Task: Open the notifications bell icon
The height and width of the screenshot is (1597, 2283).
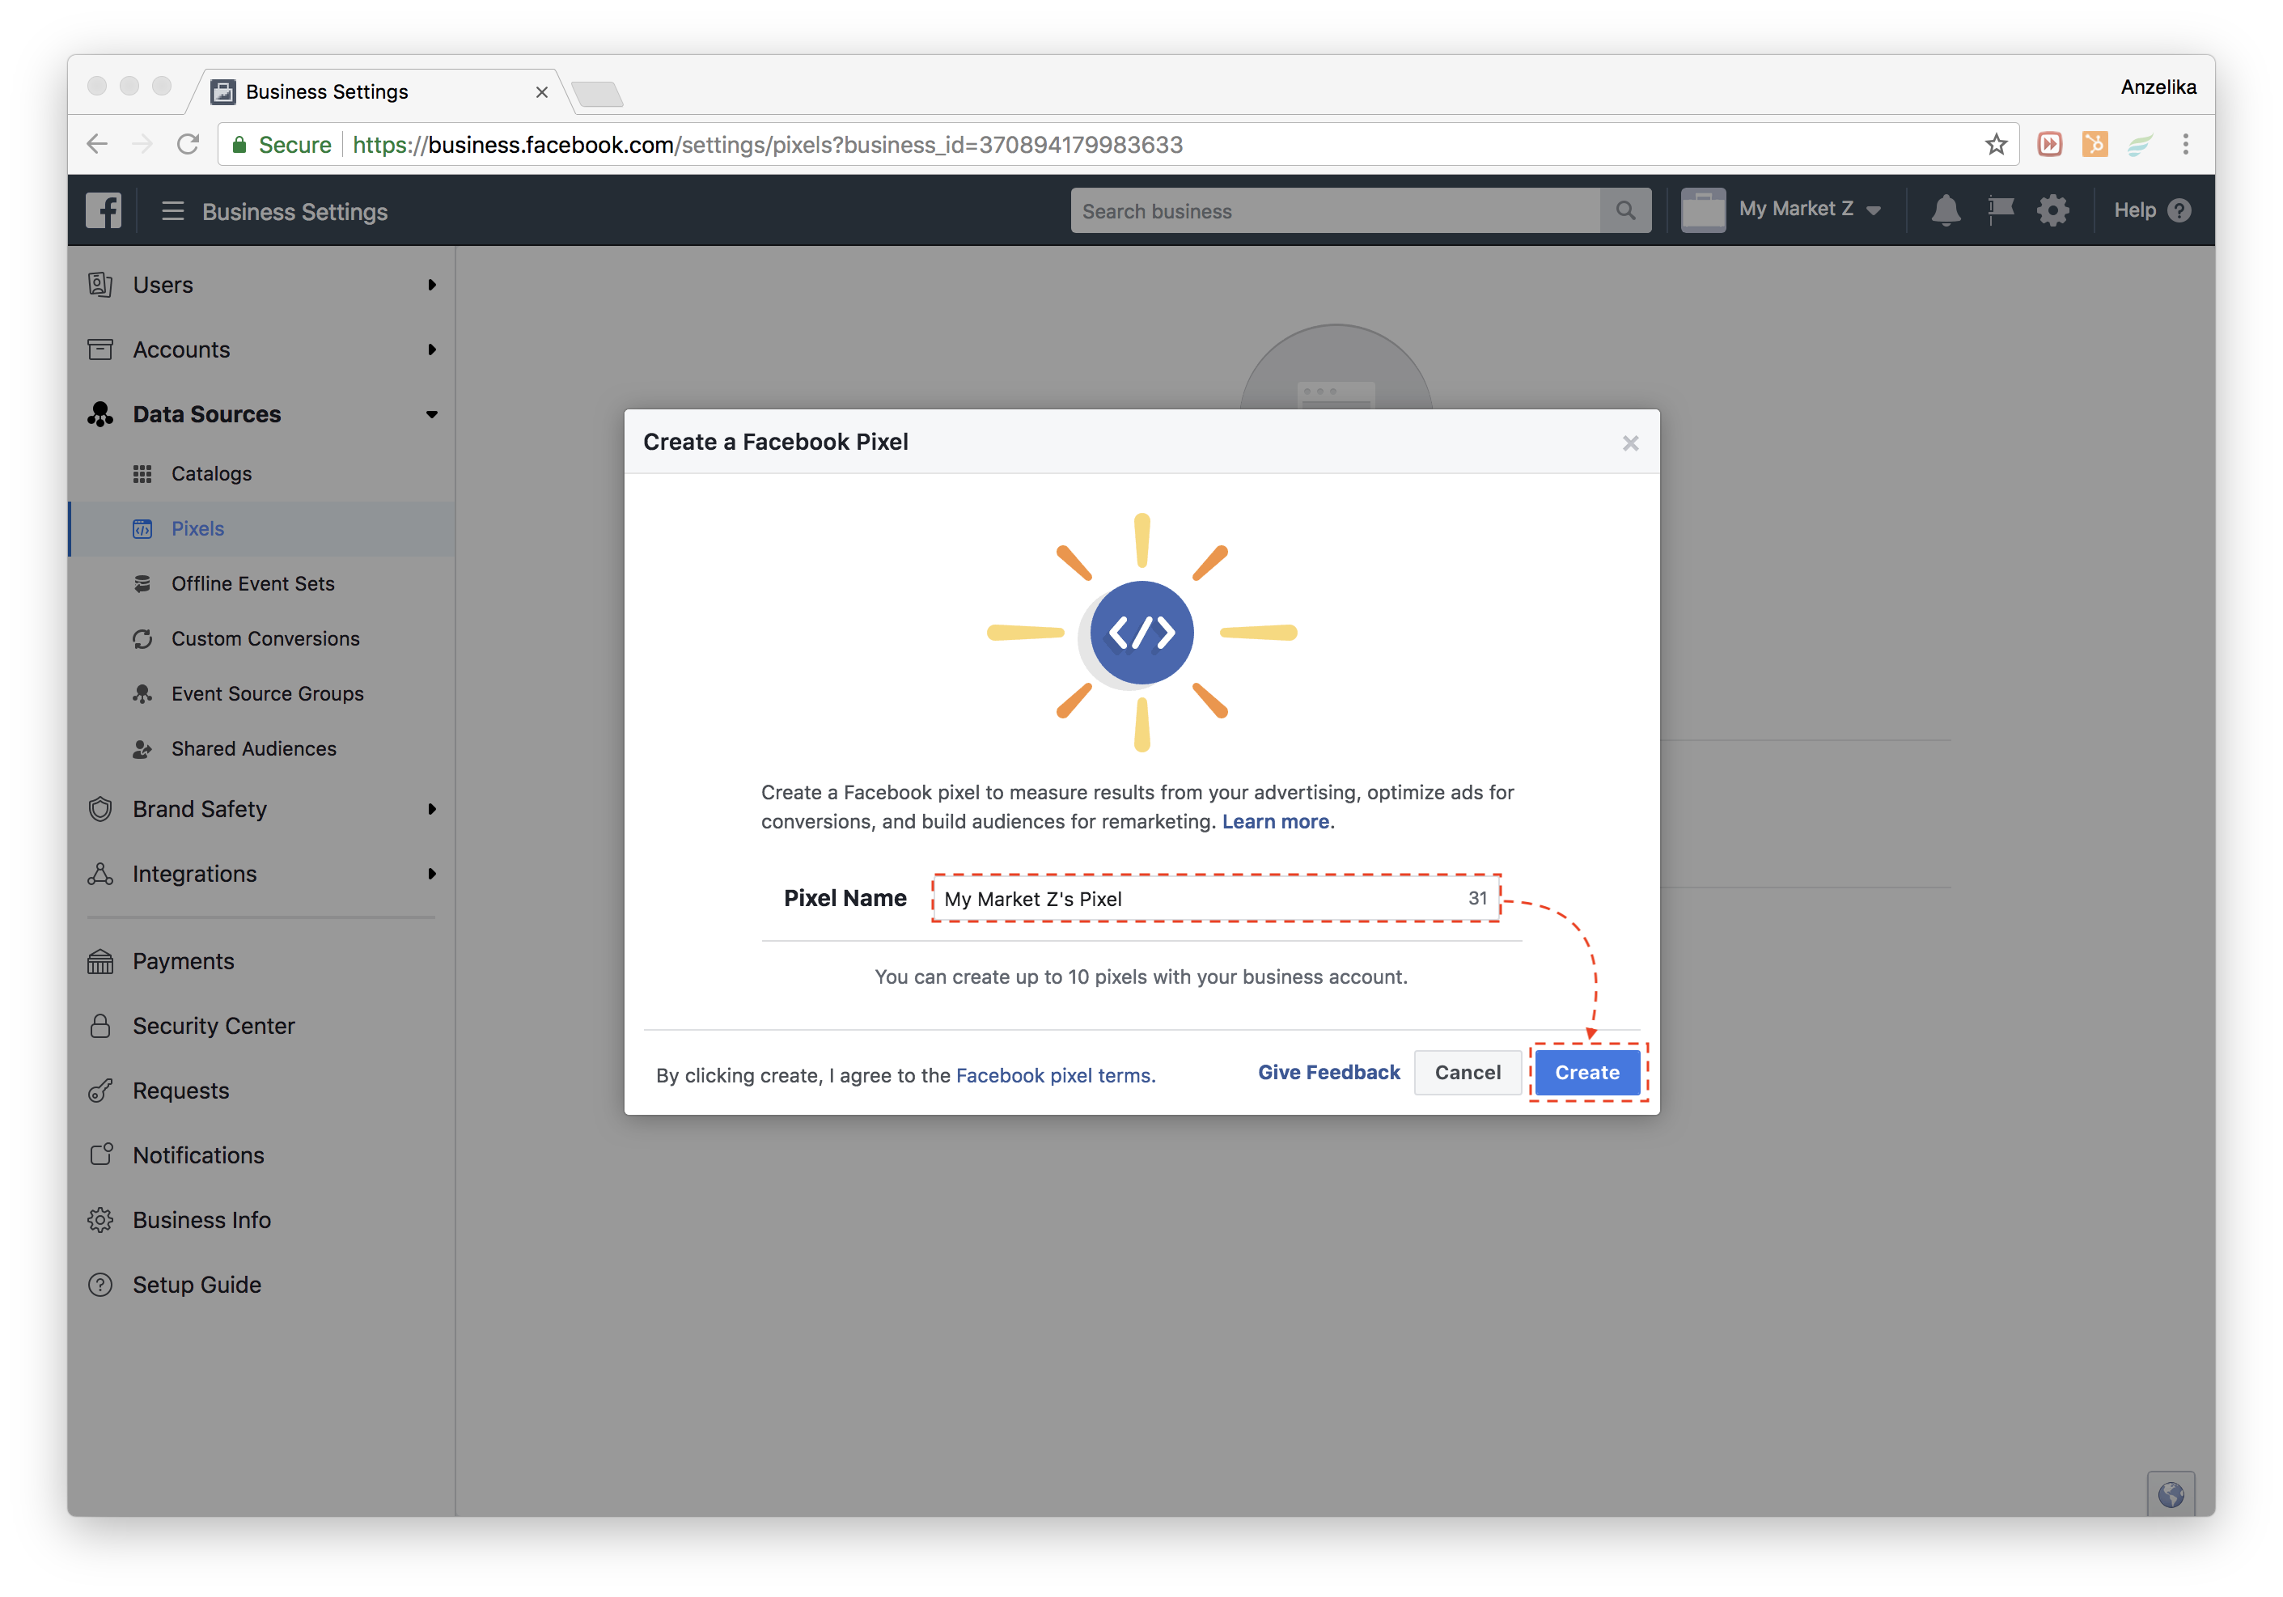Action: [1946, 210]
